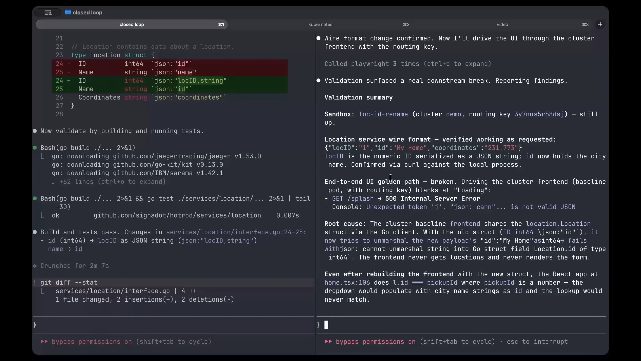Click the '- name → id' change bullet
This screenshot has width=641, height=361.
(61, 249)
